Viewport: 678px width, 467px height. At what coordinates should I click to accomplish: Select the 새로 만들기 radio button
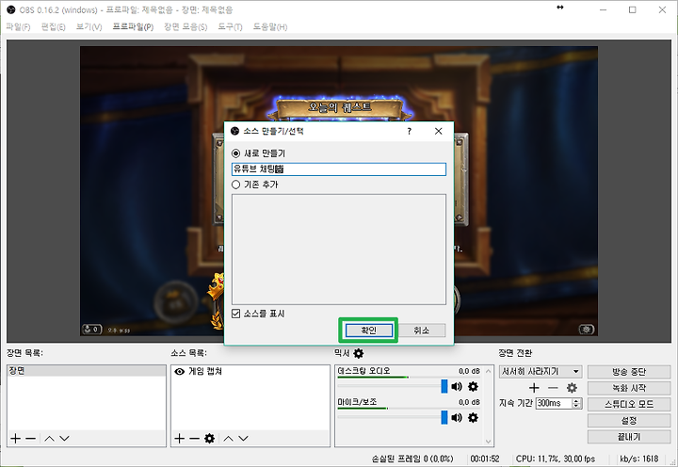coord(236,153)
